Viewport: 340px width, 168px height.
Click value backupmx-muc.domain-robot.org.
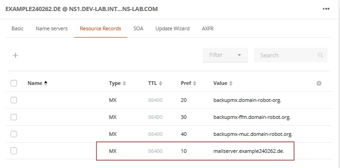coord(253,134)
